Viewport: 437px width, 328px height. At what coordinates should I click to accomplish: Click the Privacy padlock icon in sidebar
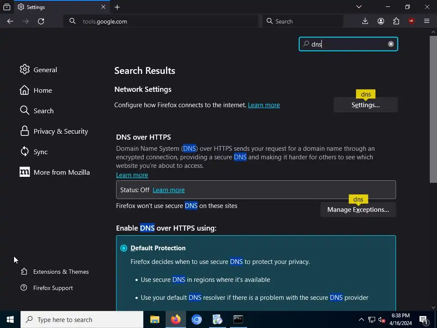point(24,131)
